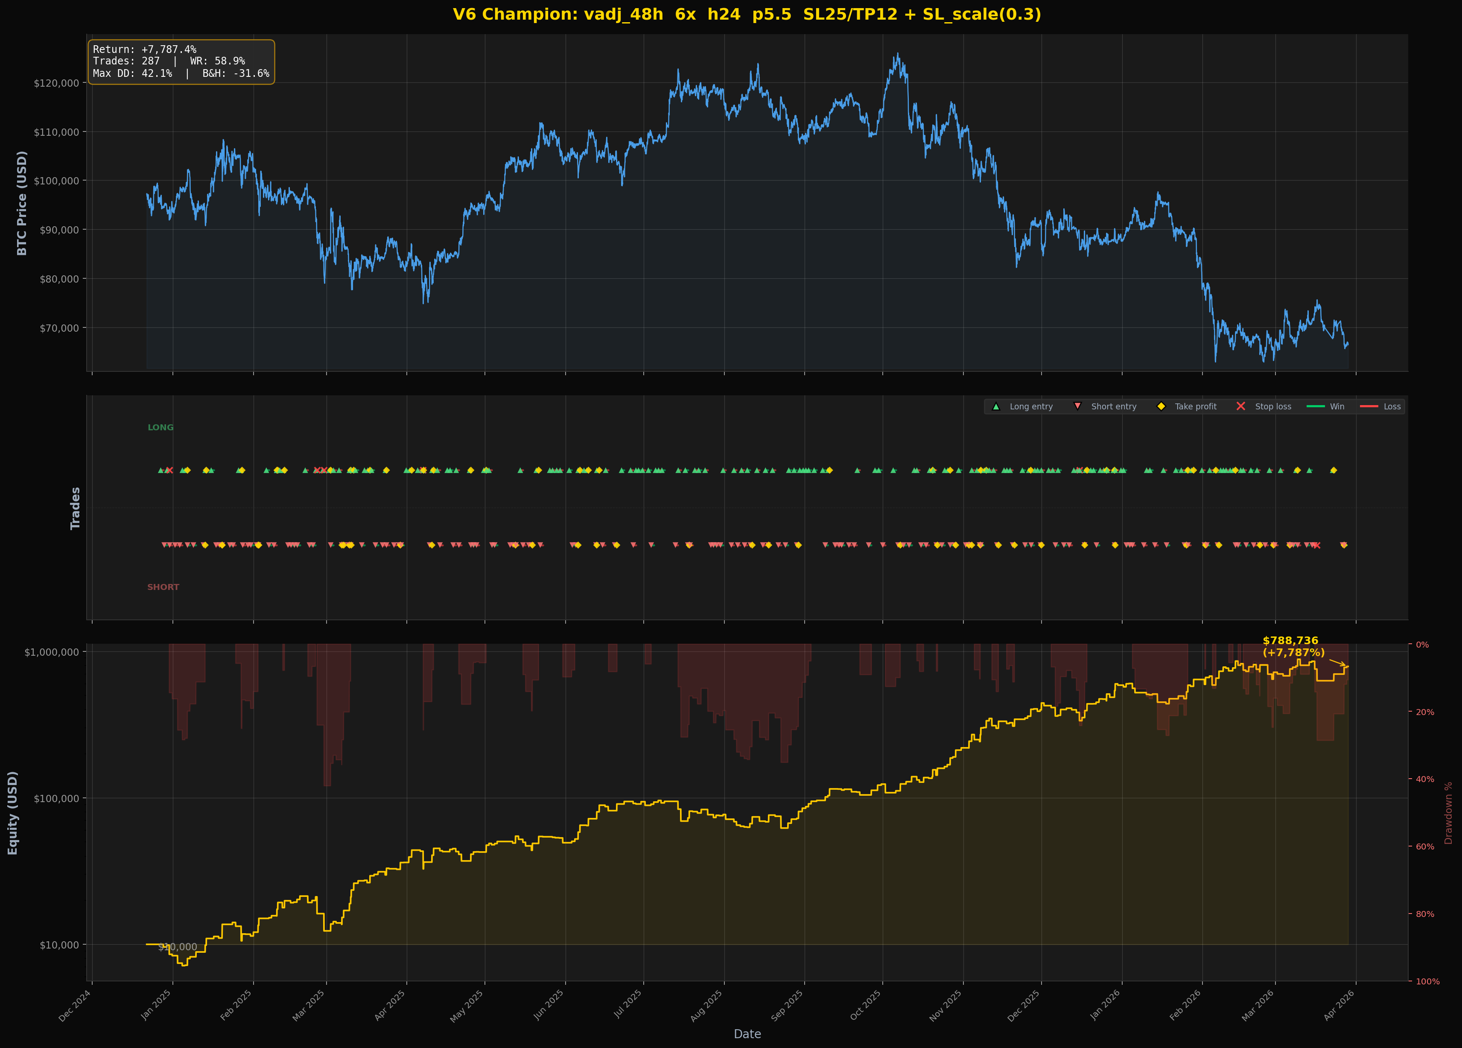Viewport: 1462px width, 1048px height.
Task: Toggle visibility of Short entry markers via legend
Action: point(1077,407)
